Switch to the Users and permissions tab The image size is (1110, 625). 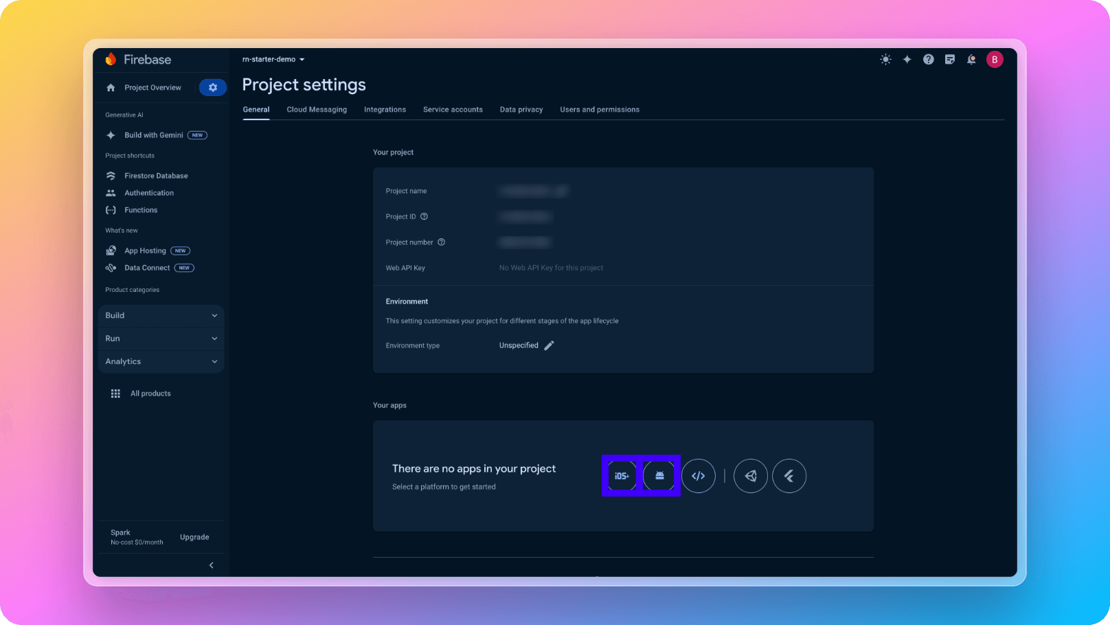click(x=600, y=110)
